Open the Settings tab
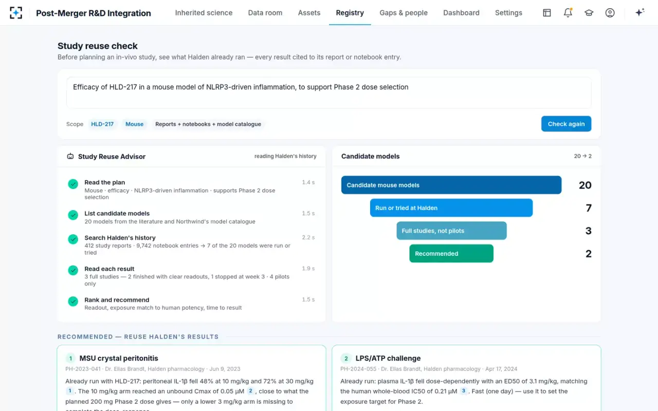Image resolution: width=658 pixels, height=411 pixels. [x=508, y=13]
